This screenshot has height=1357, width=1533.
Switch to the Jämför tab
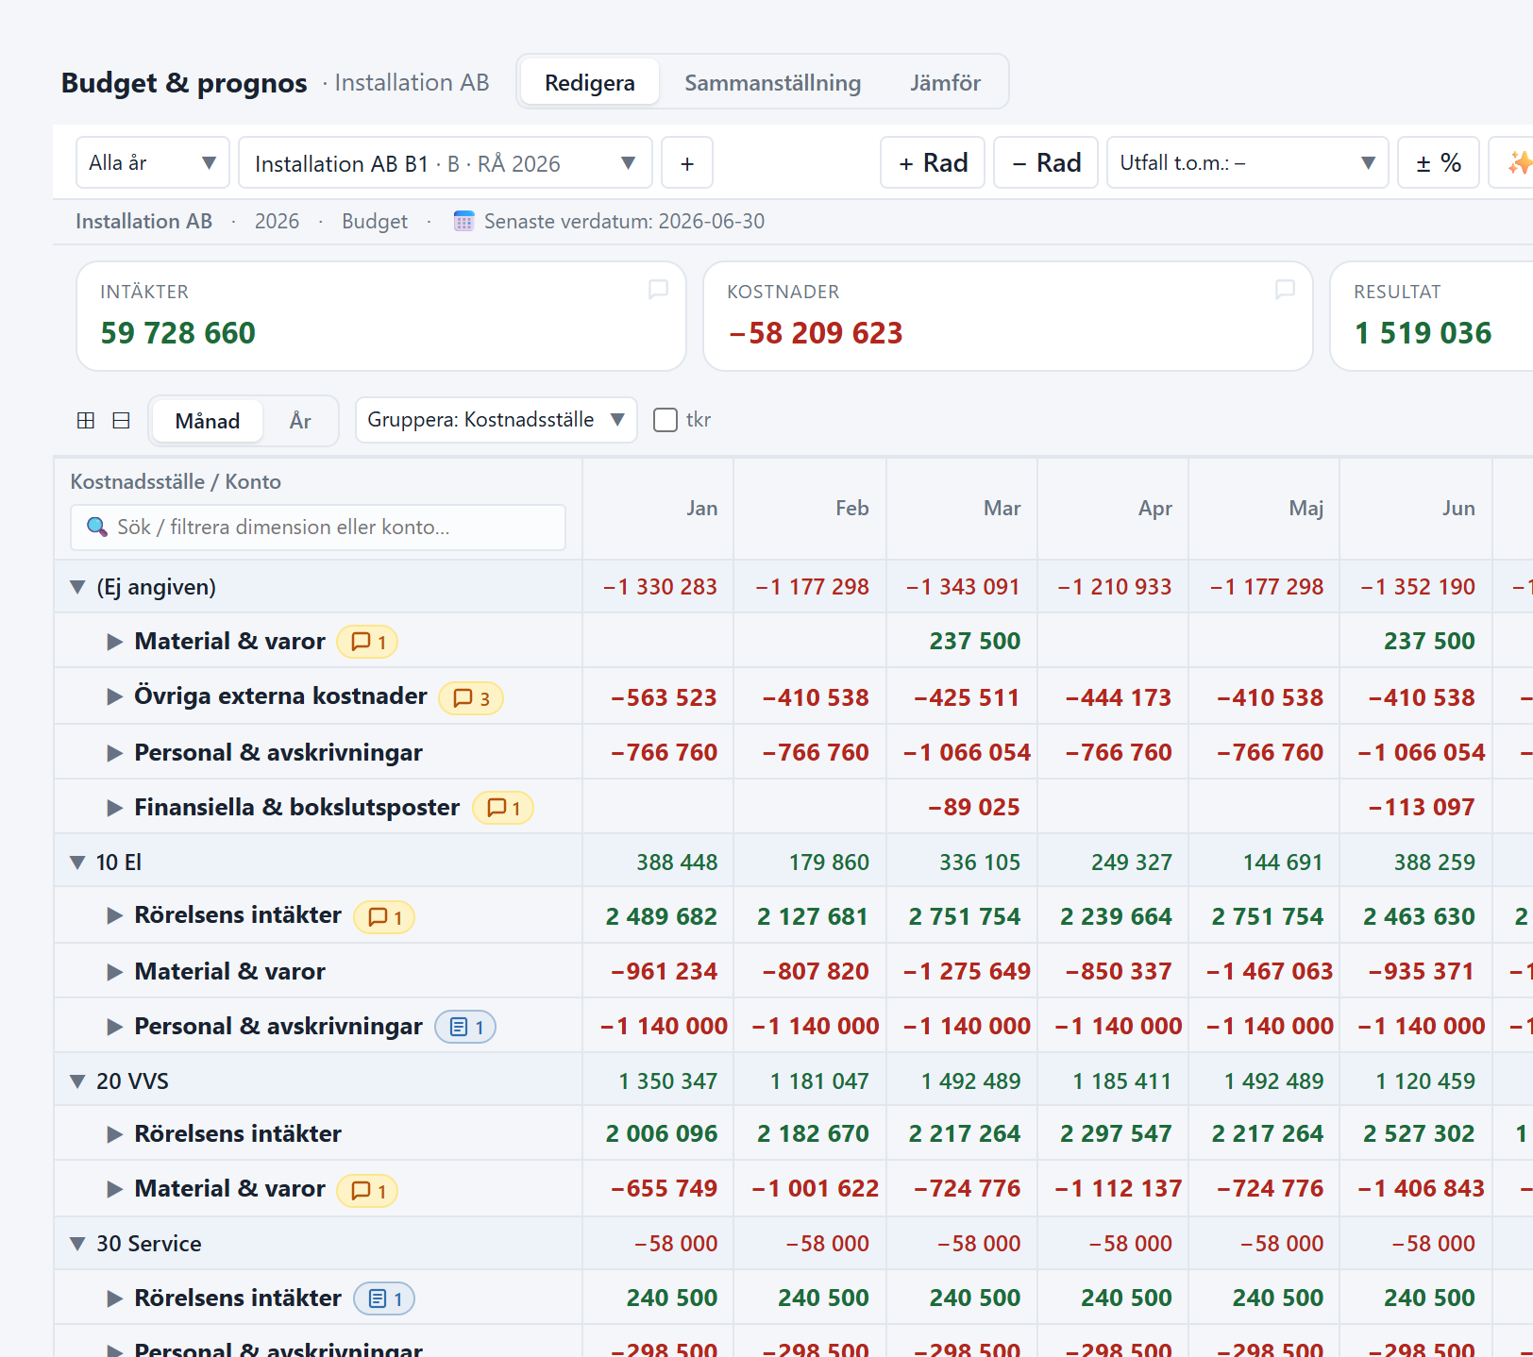[945, 82]
